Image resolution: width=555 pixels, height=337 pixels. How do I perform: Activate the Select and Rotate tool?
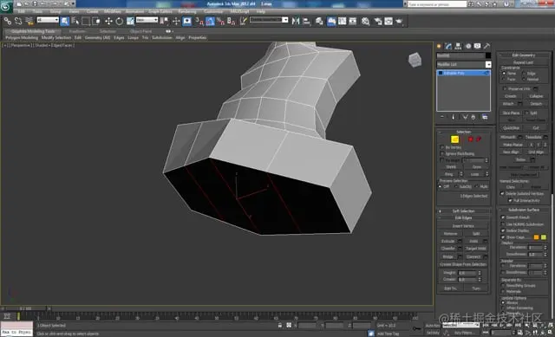click(120, 21)
